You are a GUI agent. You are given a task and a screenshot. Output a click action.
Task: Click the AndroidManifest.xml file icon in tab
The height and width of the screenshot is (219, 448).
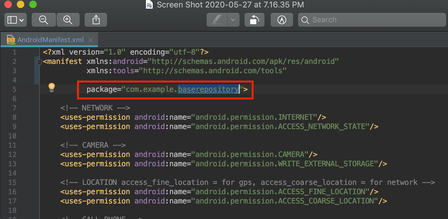click(x=11, y=40)
